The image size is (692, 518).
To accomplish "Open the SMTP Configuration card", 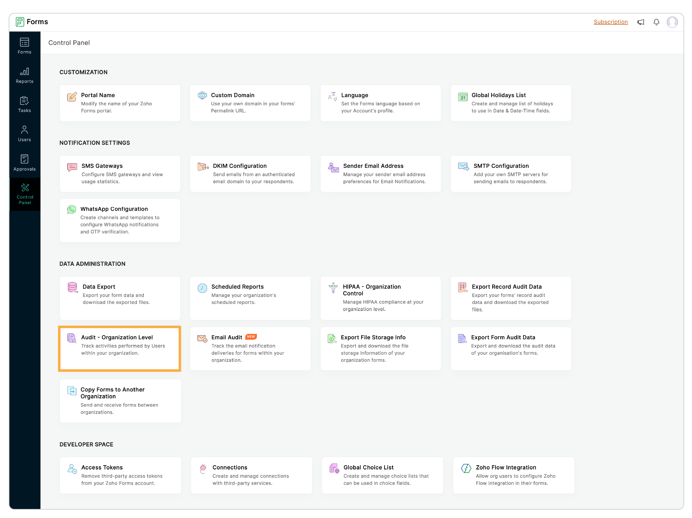I will point(511,173).
